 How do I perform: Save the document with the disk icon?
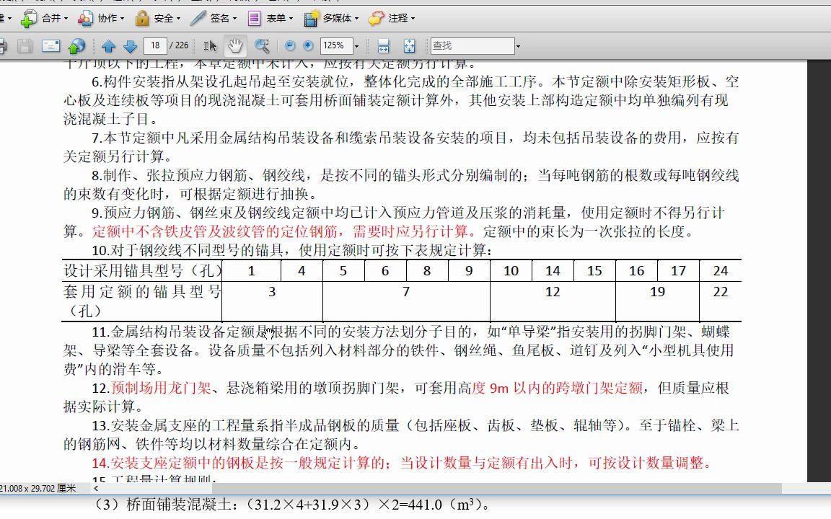click(x=25, y=45)
